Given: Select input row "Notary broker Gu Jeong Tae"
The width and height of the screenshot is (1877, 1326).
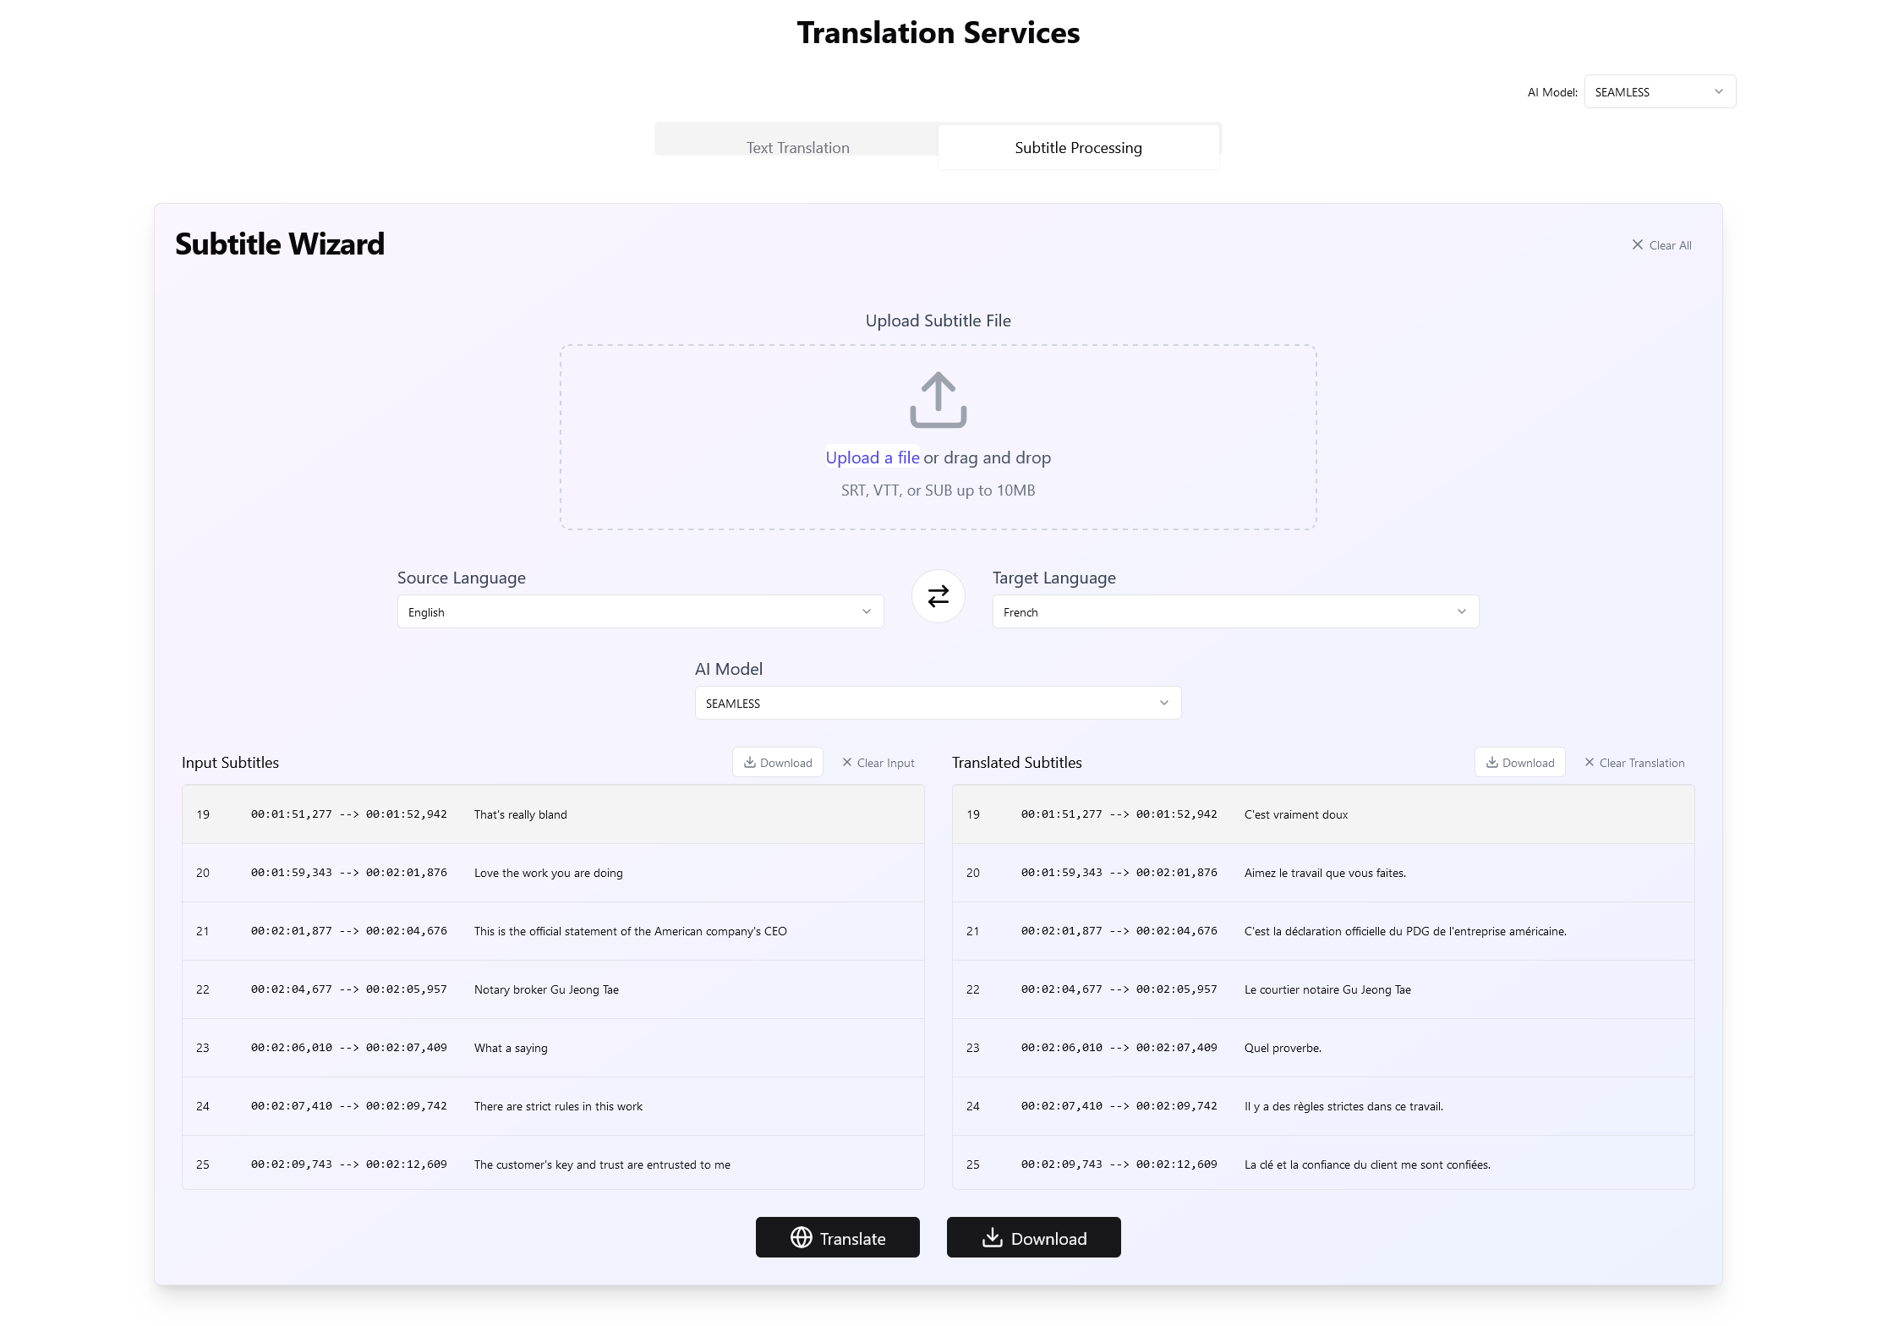Looking at the screenshot, I should (553, 989).
